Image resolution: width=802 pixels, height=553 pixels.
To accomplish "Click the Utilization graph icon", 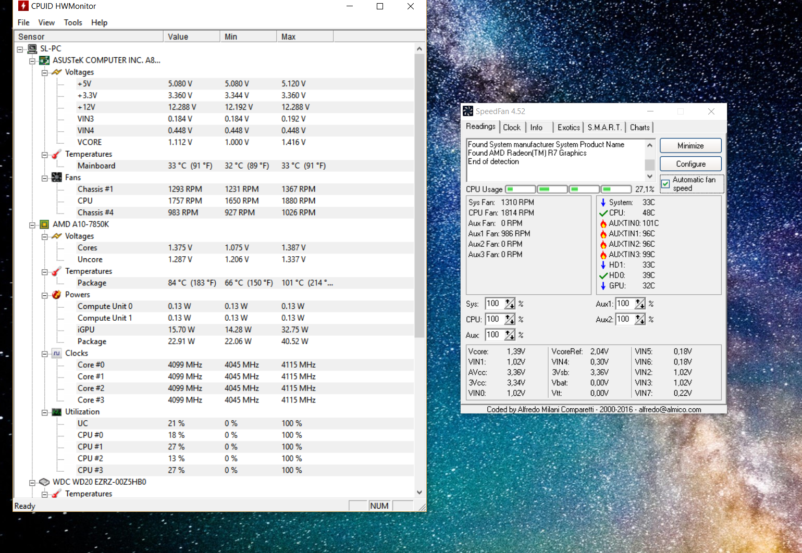I will click(x=57, y=412).
